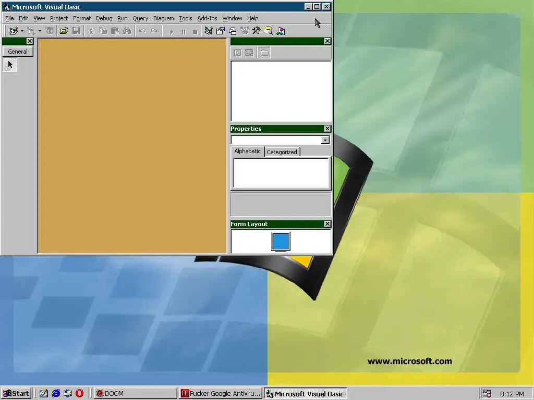Close the Project Explorer panel
534x400 pixels.
point(327,41)
